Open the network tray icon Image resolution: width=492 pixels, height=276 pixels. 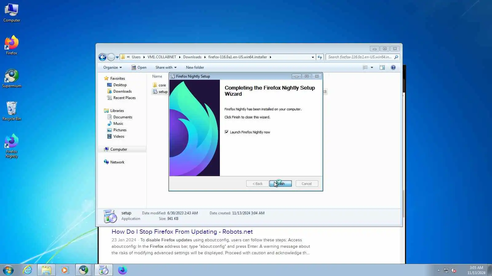pos(446,270)
